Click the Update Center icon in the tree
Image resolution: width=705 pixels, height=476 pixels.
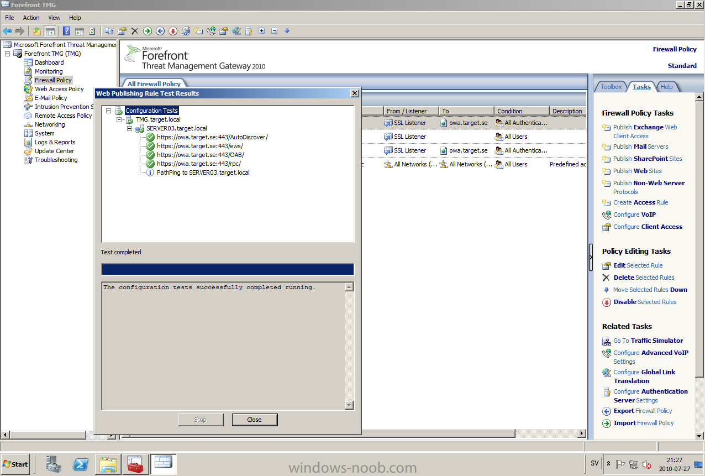28,151
